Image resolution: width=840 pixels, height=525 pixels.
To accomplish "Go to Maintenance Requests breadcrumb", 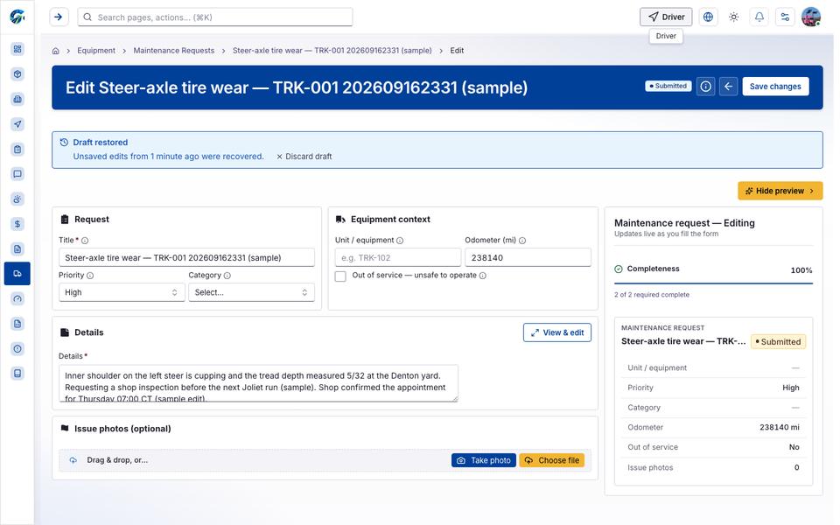I will [173, 51].
